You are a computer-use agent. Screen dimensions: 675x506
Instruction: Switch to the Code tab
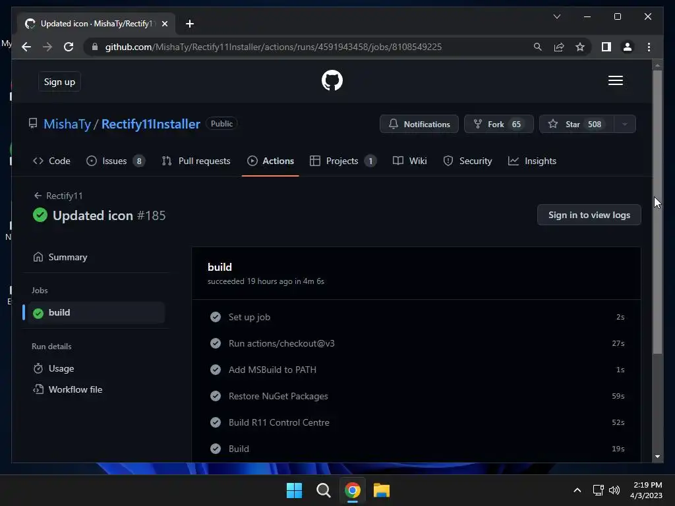51,161
